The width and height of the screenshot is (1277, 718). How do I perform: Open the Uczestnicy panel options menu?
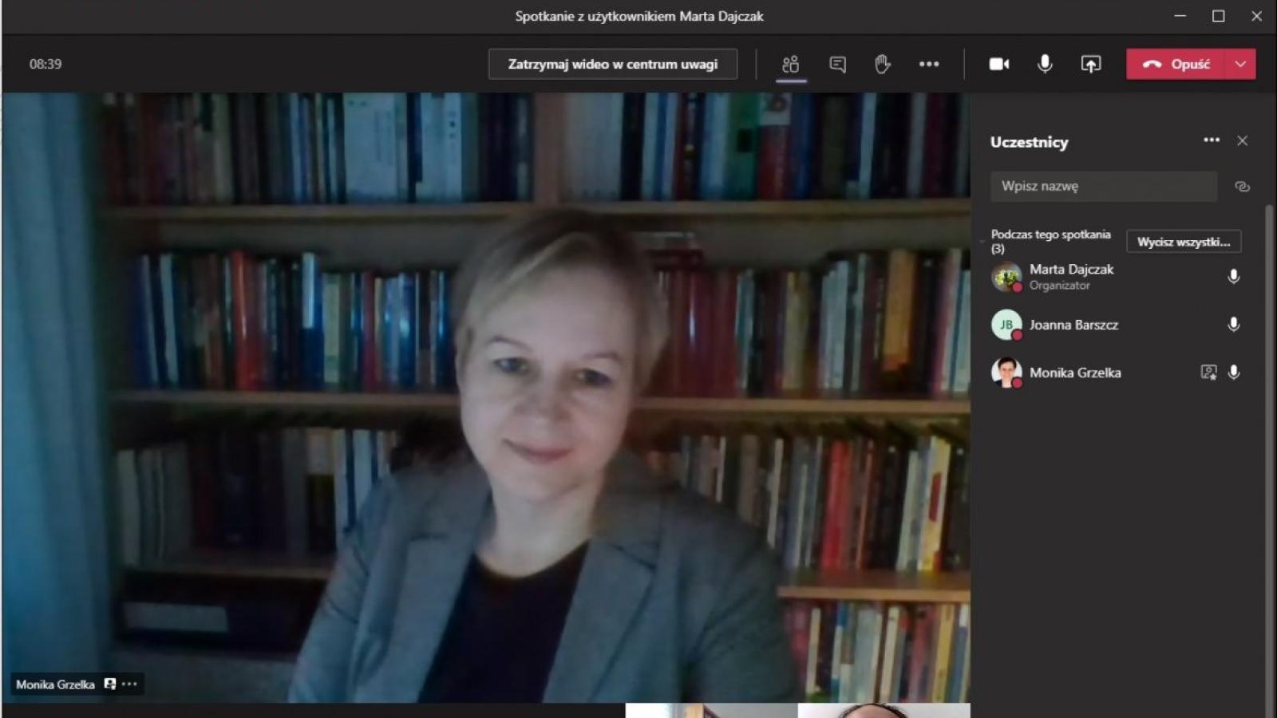1211,140
